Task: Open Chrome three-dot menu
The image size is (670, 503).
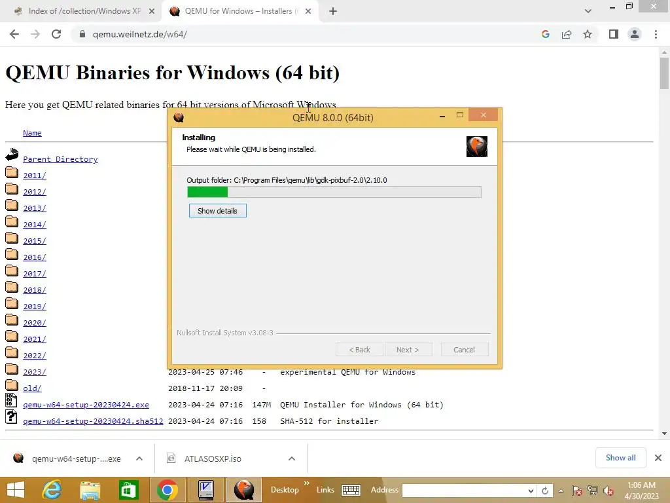Action: click(656, 34)
